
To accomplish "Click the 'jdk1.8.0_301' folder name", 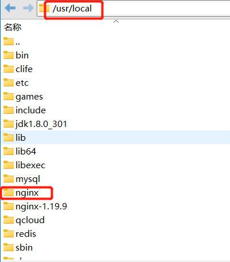I will (41, 124).
